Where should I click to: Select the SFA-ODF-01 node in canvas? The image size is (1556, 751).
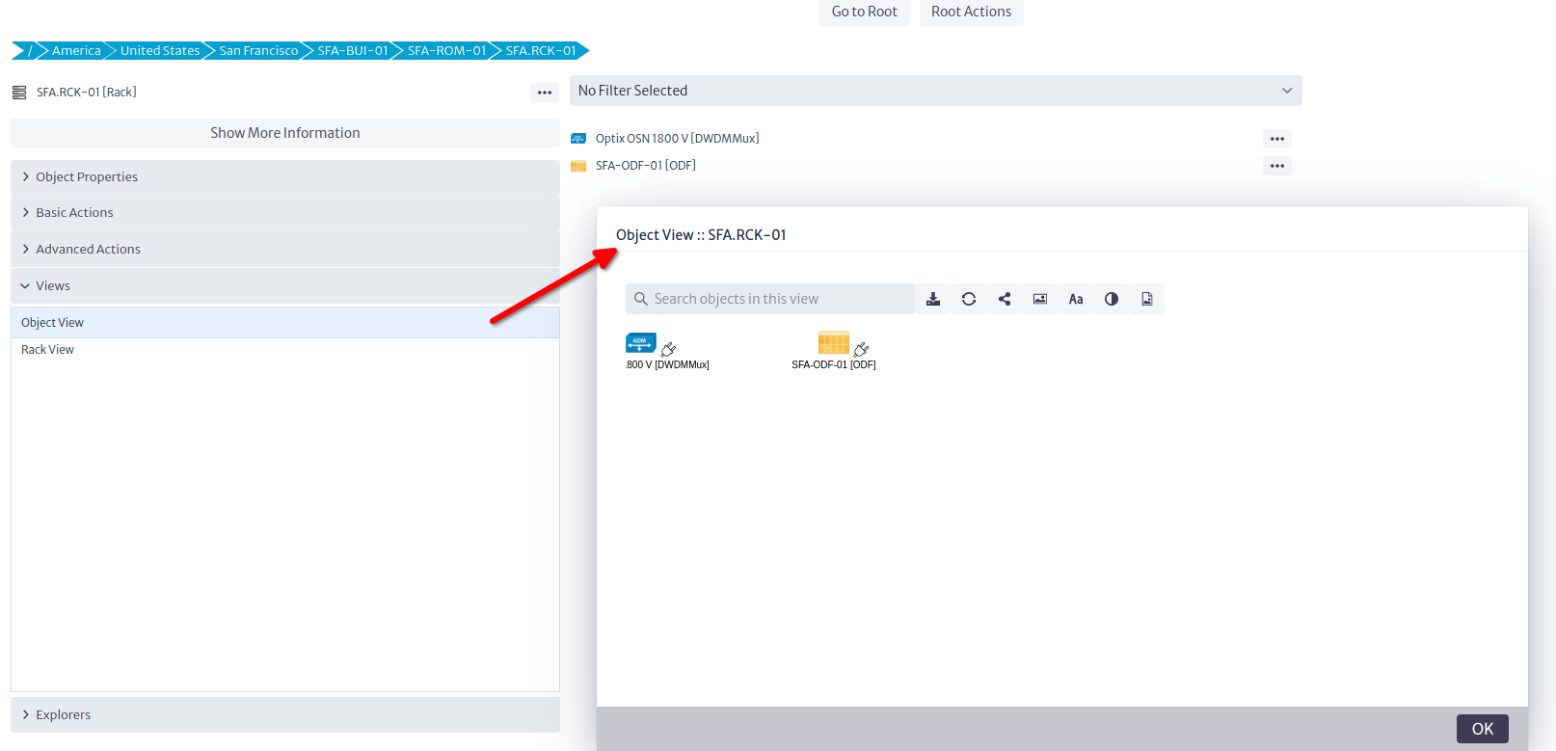[x=833, y=343]
